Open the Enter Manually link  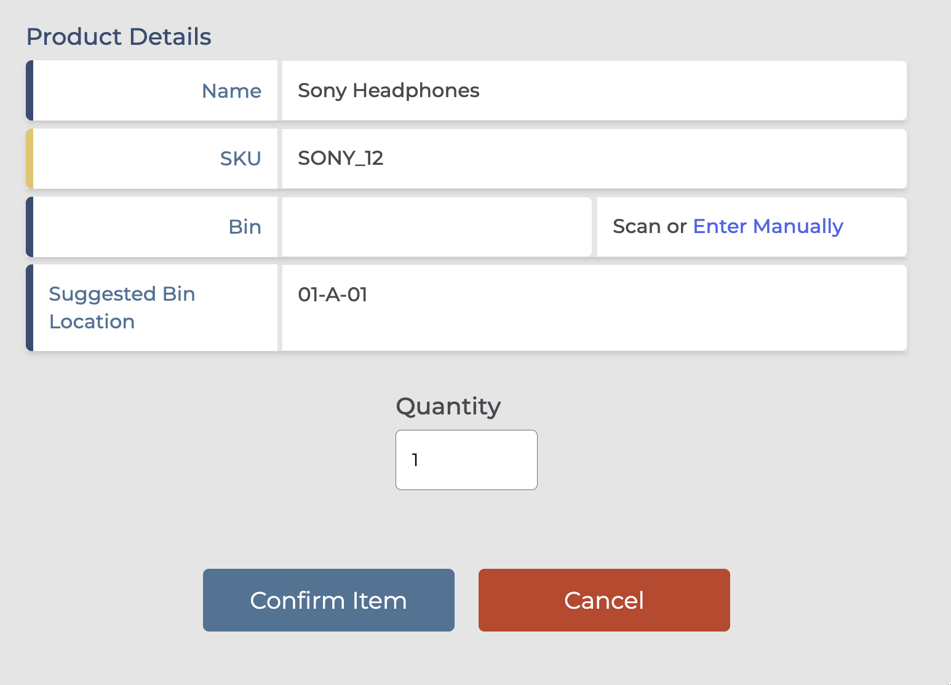coord(768,226)
